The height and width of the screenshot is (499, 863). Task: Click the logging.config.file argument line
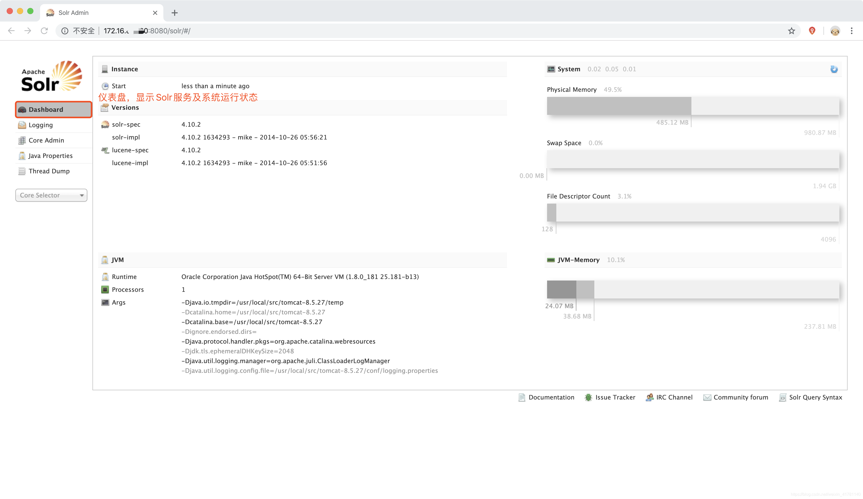pyautogui.click(x=309, y=371)
